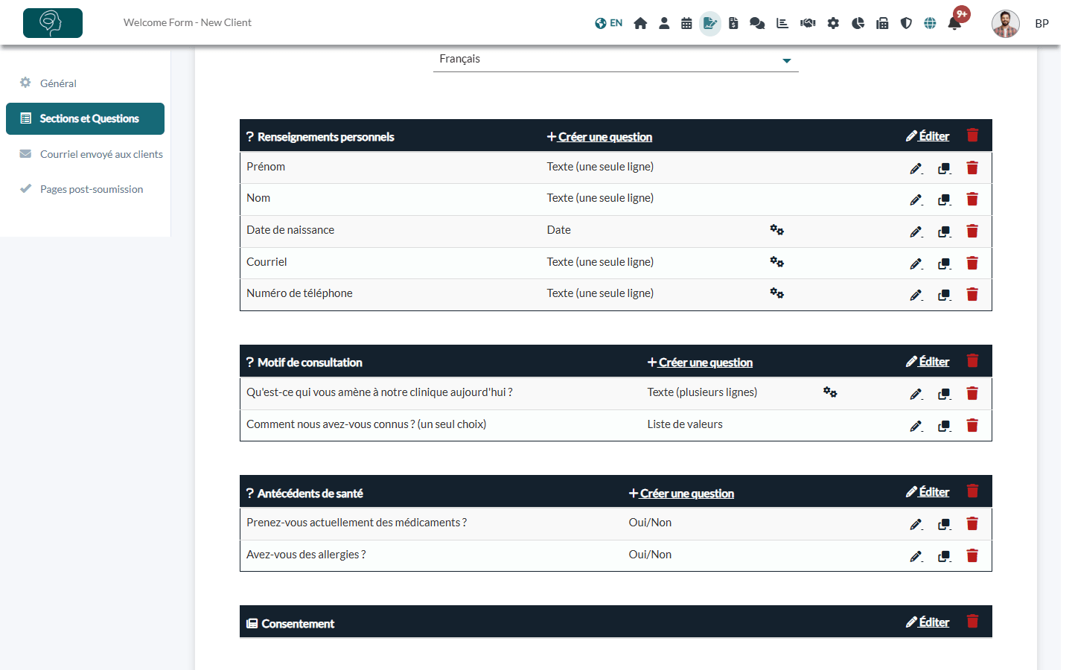
Task: Open gears icon for Qu'est-ce qui vous amène
Action: pyautogui.click(x=830, y=392)
